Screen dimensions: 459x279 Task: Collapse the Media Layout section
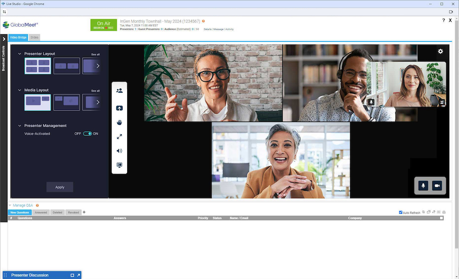(x=20, y=90)
